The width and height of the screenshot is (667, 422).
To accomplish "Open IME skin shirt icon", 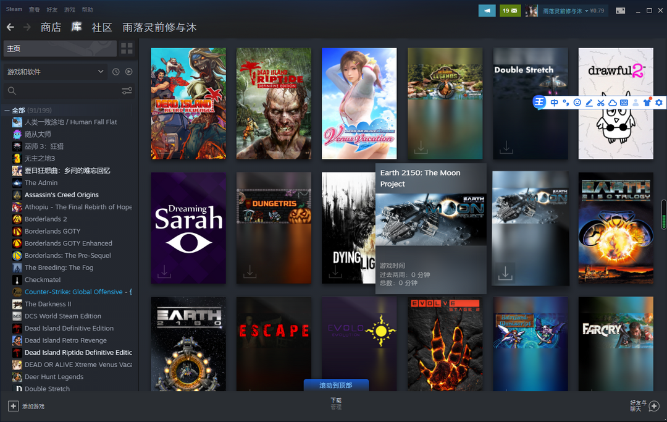I will [647, 103].
